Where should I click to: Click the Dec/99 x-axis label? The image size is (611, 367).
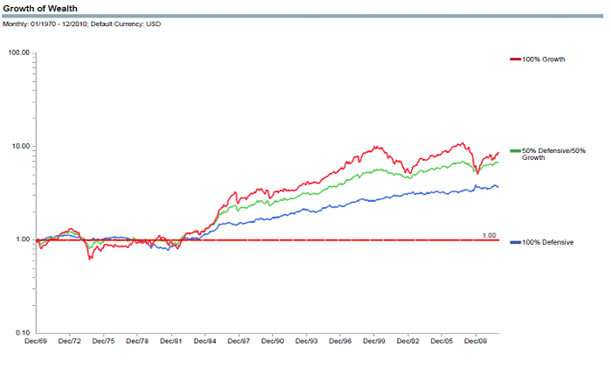pyautogui.click(x=374, y=342)
